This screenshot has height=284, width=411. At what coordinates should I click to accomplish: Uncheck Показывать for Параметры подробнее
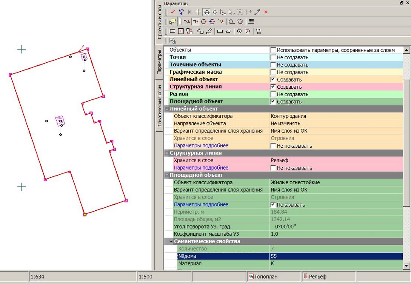[273, 205]
